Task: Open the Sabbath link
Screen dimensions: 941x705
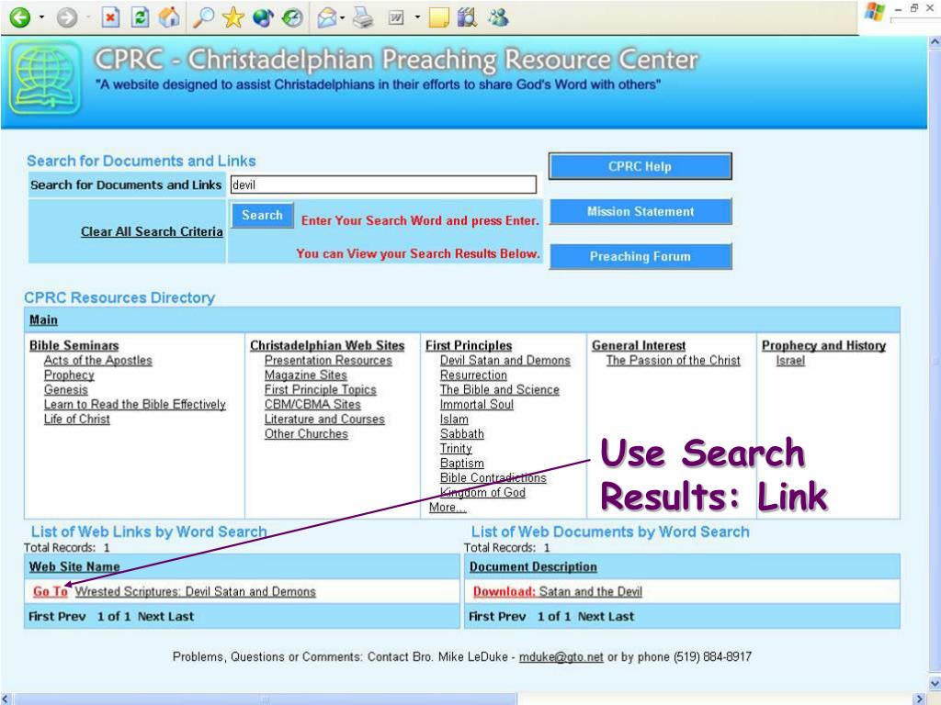Action: click(462, 434)
